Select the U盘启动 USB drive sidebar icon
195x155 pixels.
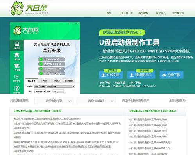[17, 45]
